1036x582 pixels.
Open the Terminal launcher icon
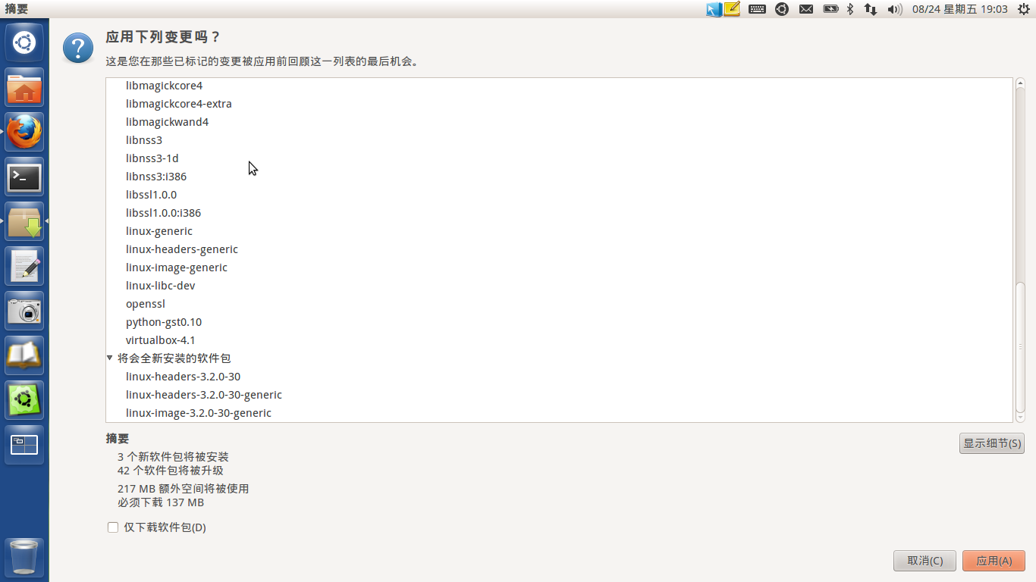coord(24,177)
